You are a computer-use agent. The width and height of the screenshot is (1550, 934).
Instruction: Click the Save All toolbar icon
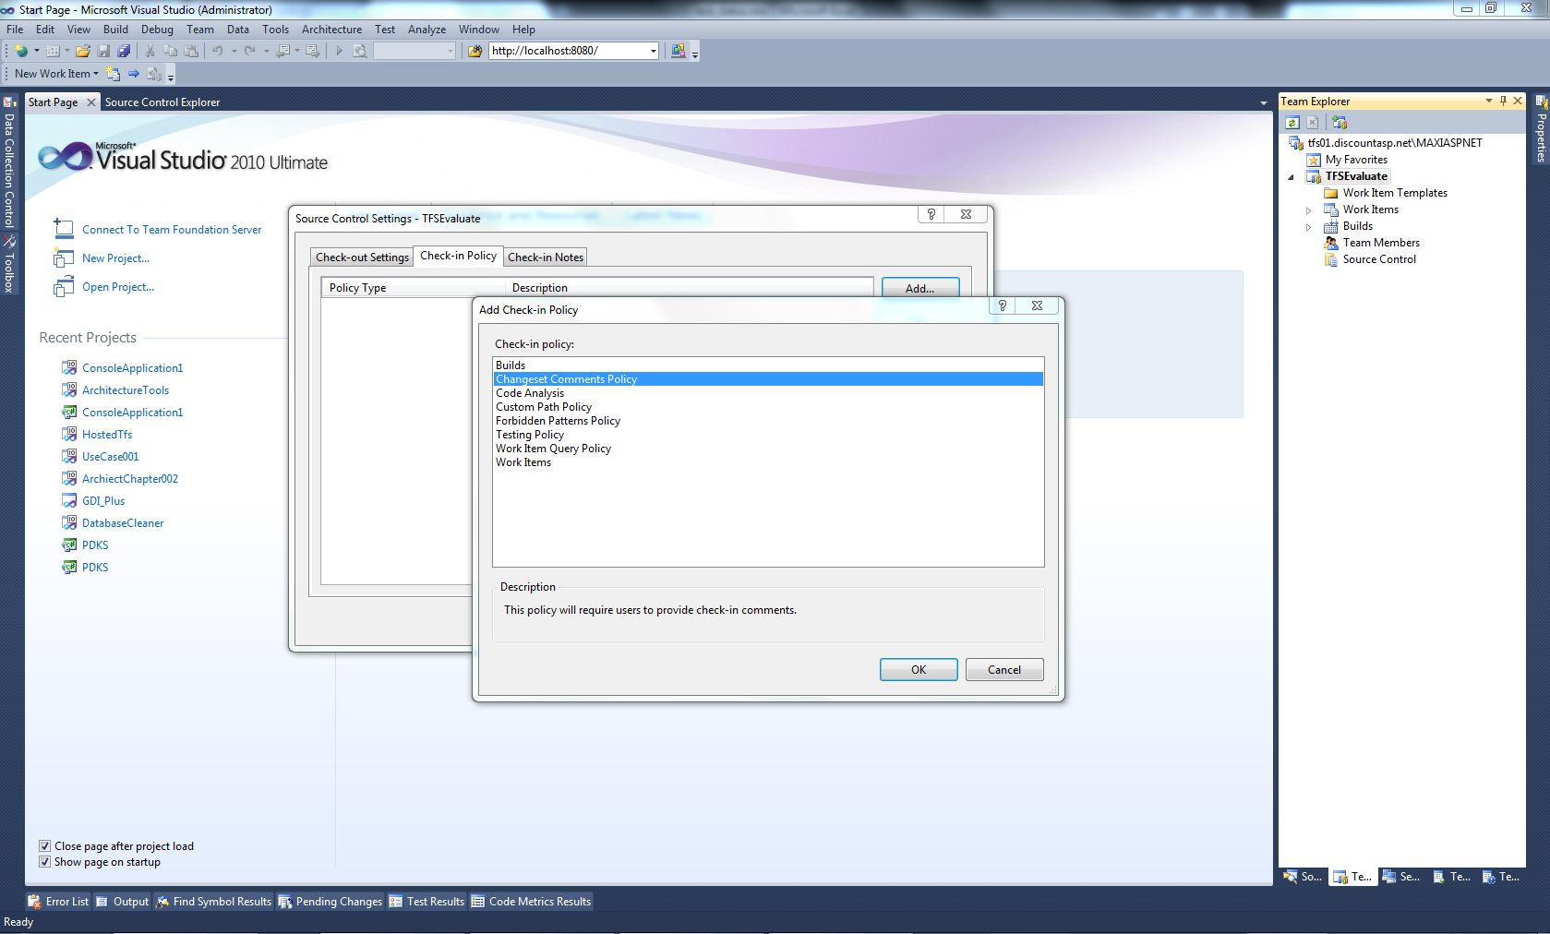point(124,51)
